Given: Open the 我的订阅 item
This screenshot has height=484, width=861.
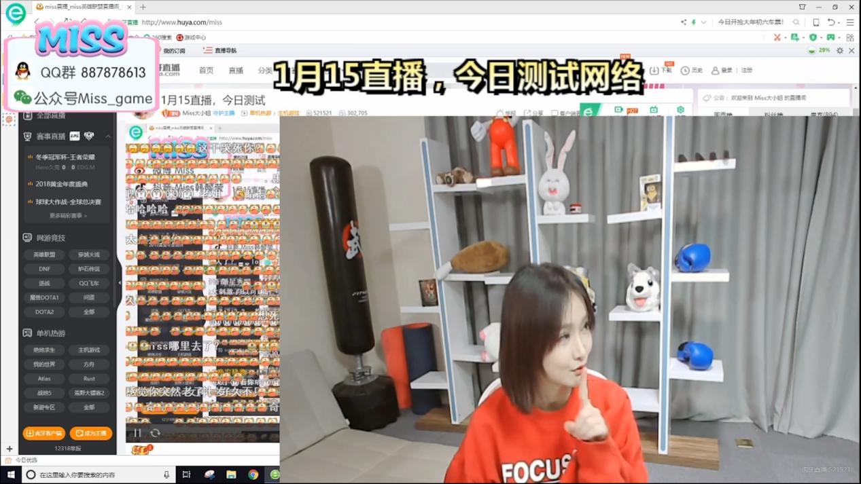Looking at the screenshot, I should [x=174, y=51].
